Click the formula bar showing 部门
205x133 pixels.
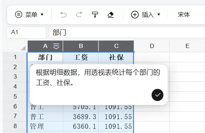[x=127, y=32]
